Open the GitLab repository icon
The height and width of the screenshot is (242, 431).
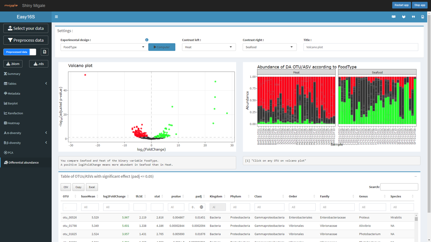(404, 17)
